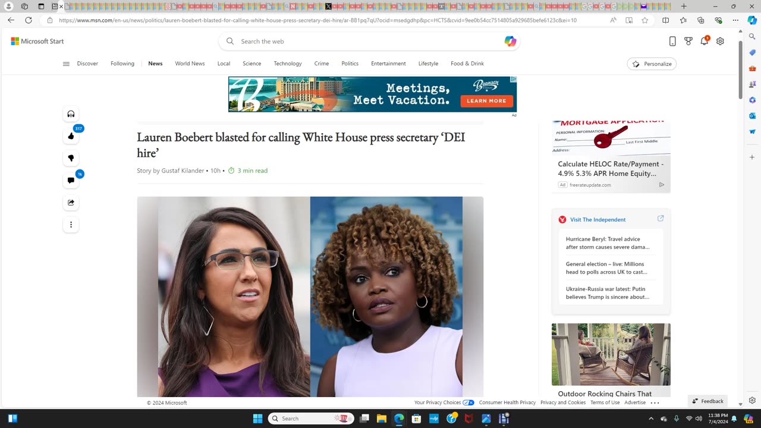This screenshot has height=428, width=761.
Task: Open the external link icon beside Visit The Independent
Action: click(661, 219)
